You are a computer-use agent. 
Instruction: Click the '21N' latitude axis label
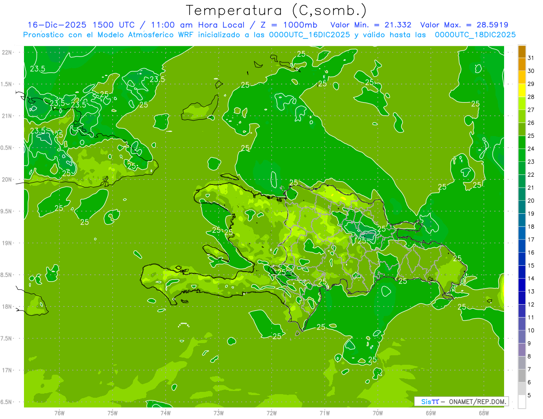click(7, 116)
